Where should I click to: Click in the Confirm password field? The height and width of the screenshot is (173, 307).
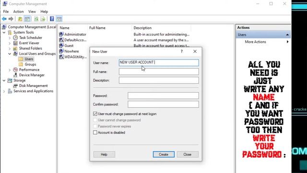pyautogui.click(x=163, y=104)
